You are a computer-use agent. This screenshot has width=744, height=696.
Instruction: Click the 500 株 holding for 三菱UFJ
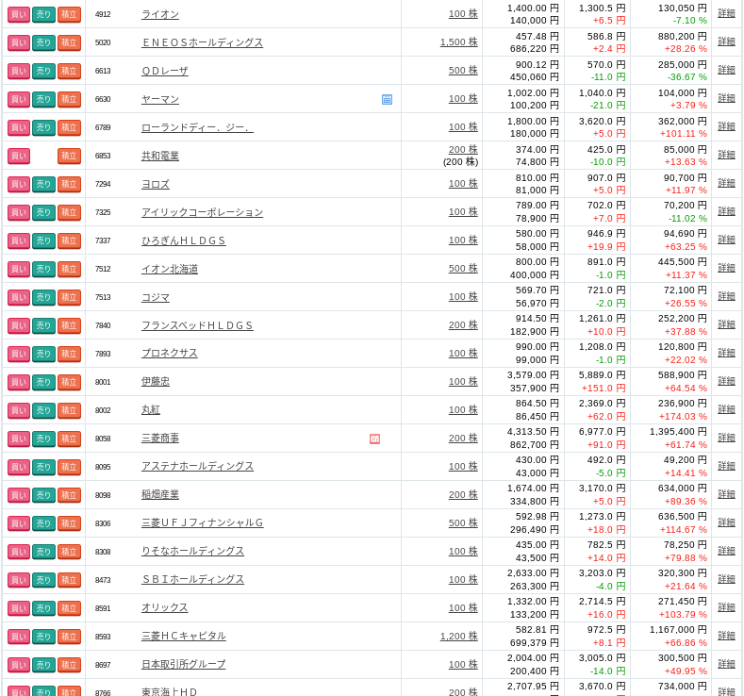click(x=463, y=523)
